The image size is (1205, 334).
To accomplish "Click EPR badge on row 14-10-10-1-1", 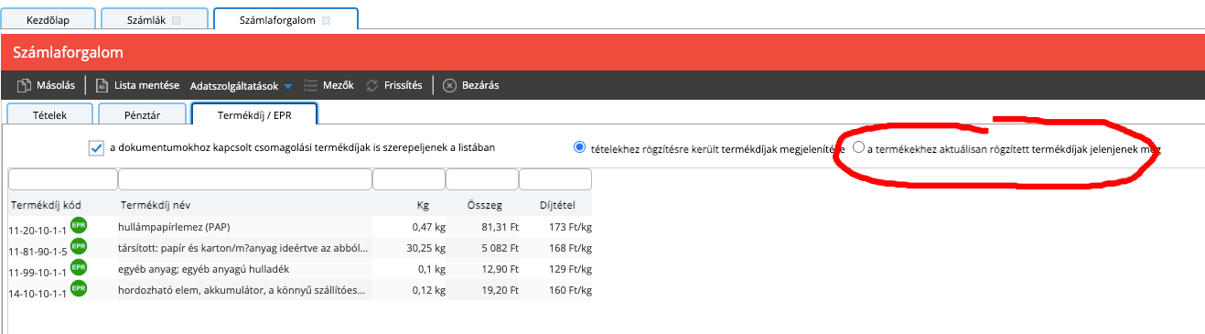I will [x=79, y=288].
